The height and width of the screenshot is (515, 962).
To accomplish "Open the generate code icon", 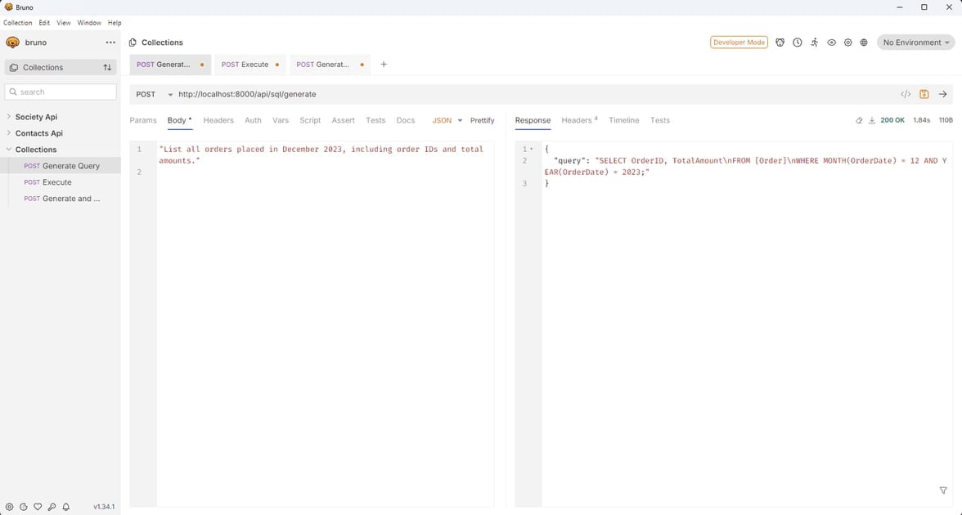I will point(906,95).
